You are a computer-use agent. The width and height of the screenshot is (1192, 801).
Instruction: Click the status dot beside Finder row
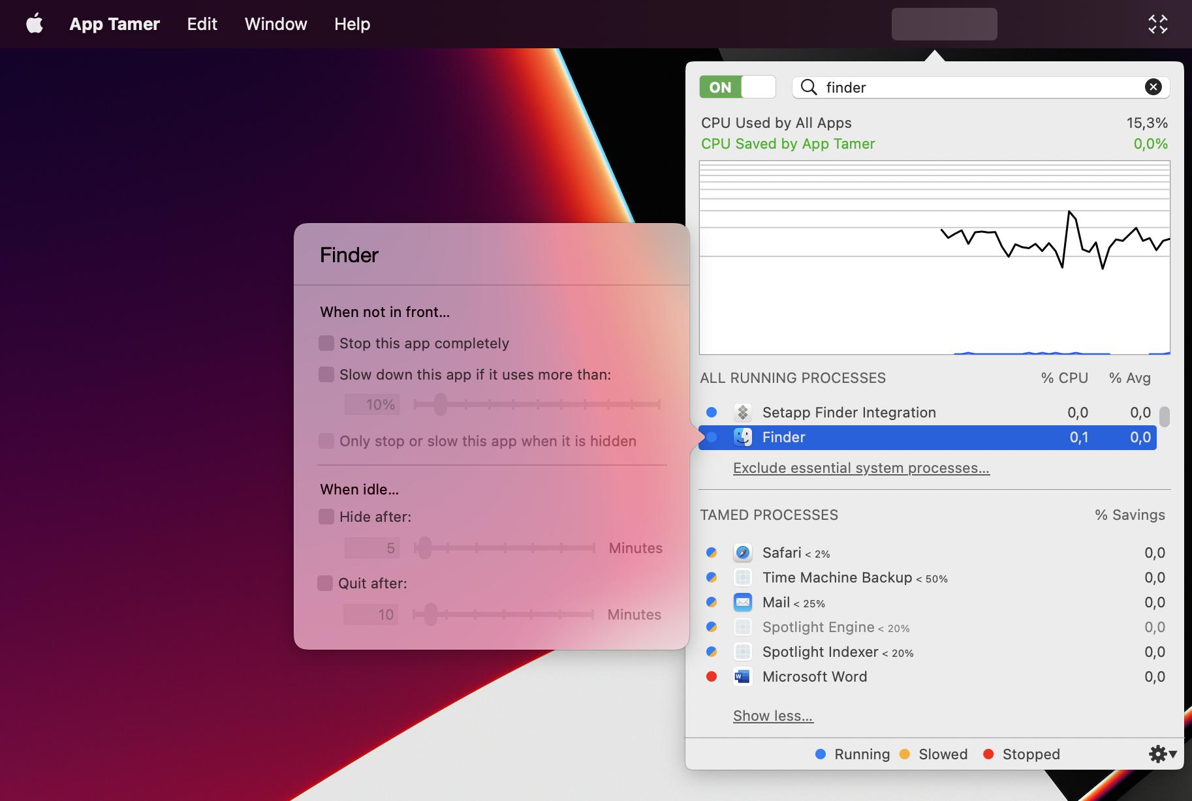pyautogui.click(x=712, y=437)
